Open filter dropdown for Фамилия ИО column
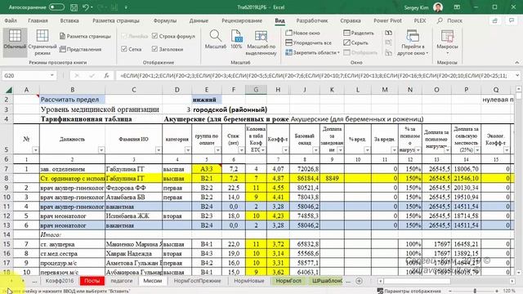Image resolution: width=523 pixels, height=294 pixels. [159, 150]
